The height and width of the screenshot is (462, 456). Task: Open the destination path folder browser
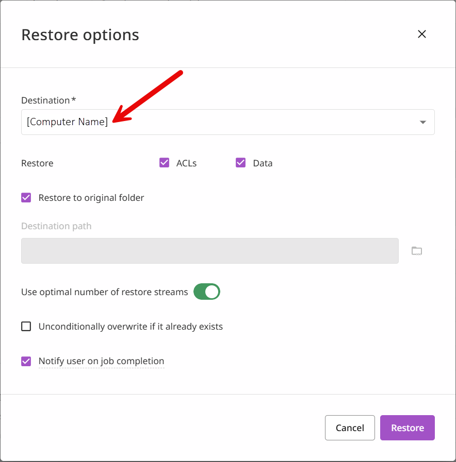416,251
